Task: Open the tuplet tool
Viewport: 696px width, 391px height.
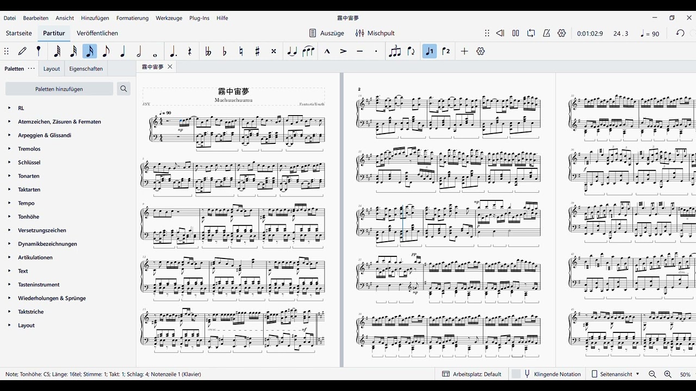Action: (x=395, y=51)
